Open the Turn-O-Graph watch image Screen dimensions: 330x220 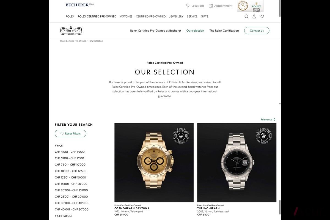(x=237, y=163)
